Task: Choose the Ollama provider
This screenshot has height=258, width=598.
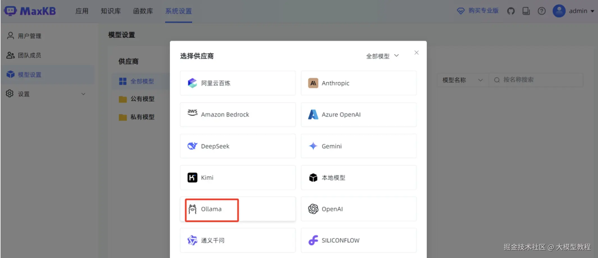Action: (x=238, y=209)
